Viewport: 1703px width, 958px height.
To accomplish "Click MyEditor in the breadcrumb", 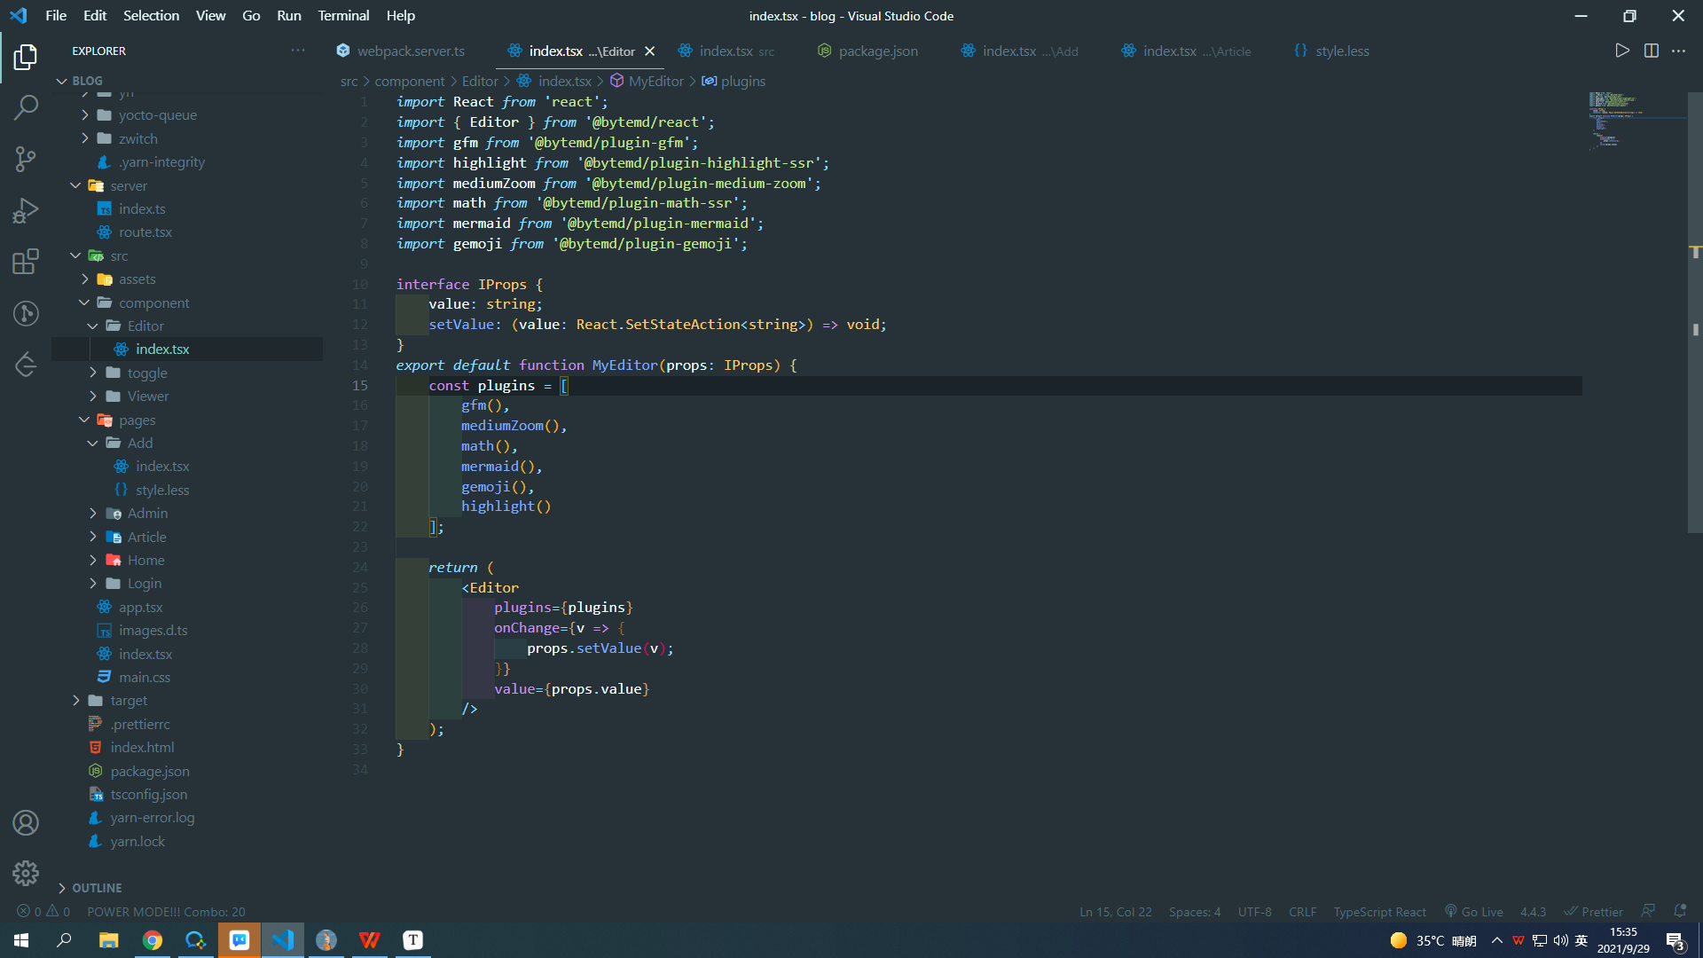I will [x=655, y=81].
